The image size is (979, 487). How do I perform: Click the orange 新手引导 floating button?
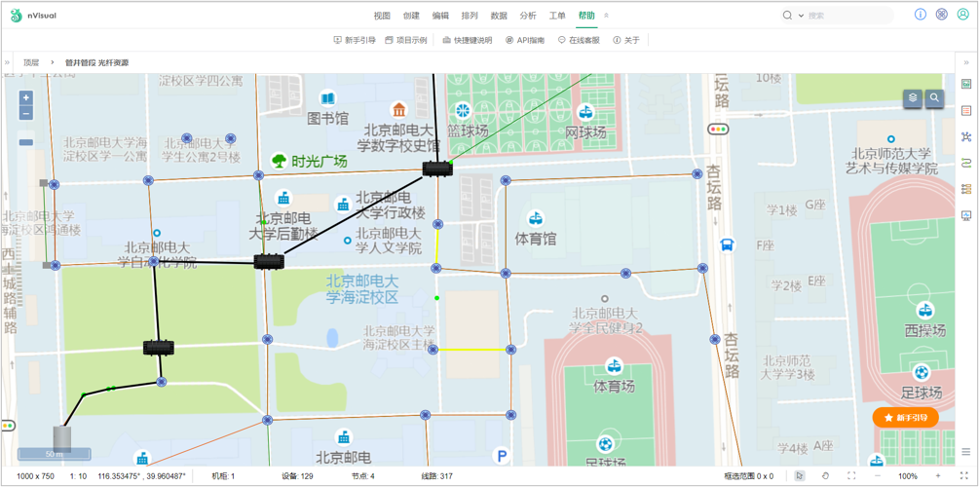pyautogui.click(x=905, y=417)
